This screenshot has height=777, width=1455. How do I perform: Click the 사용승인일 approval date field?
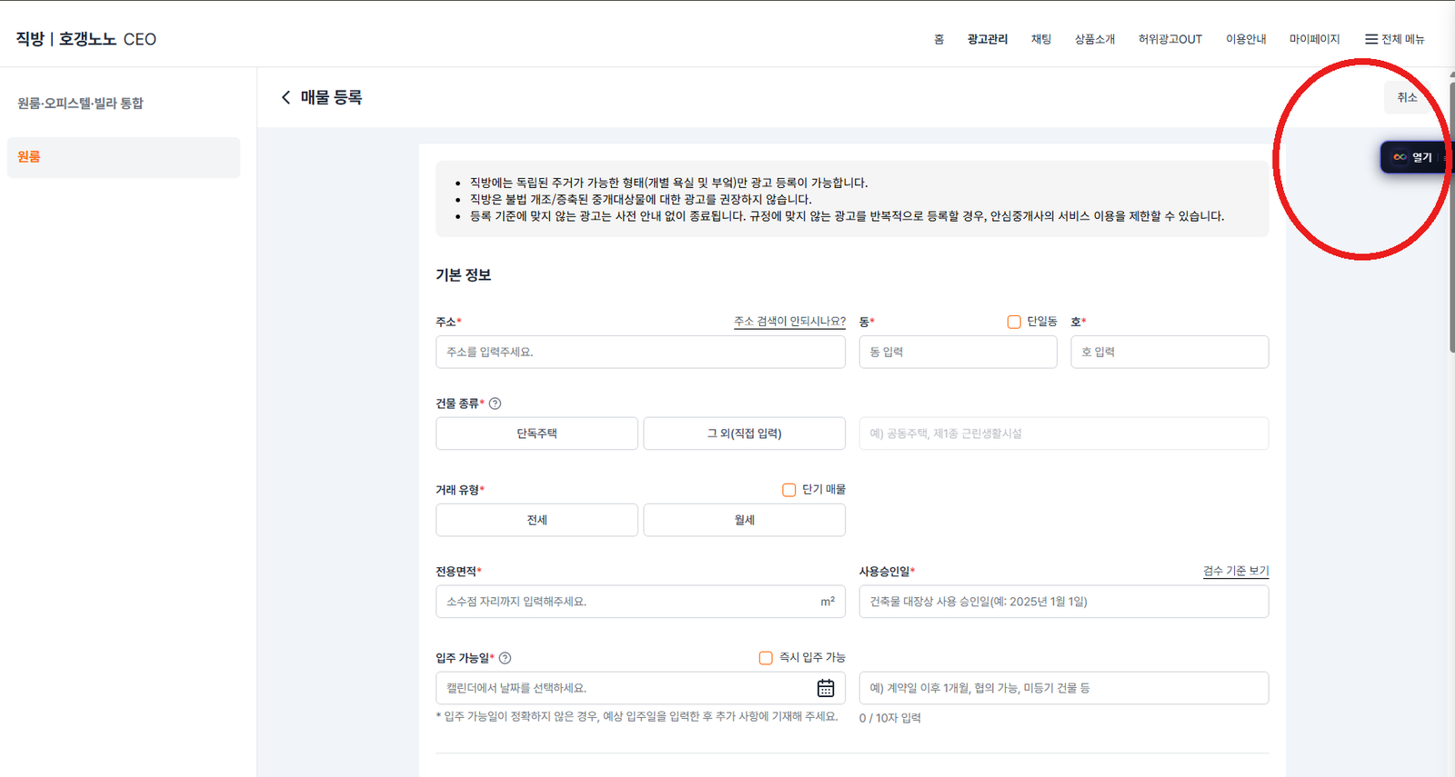pos(1064,602)
